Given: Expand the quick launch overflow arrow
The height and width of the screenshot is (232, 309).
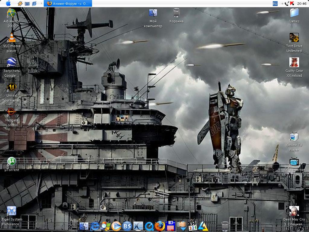Looking at the screenshot, I should pyautogui.click(x=41, y=3).
